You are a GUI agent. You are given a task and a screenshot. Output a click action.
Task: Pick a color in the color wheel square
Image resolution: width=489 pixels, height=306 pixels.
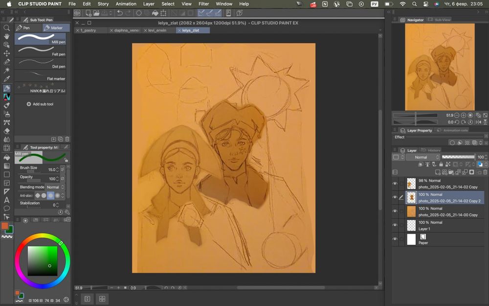click(43, 260)
